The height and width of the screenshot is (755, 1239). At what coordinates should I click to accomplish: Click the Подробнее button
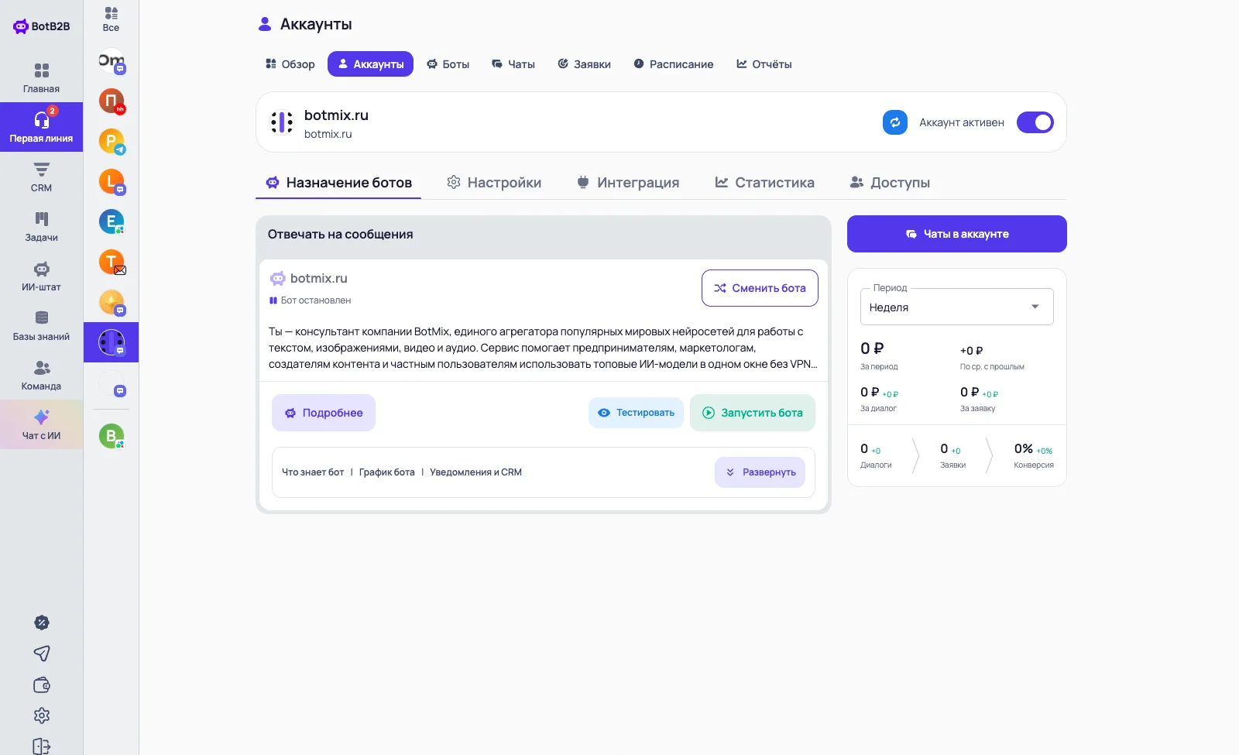point(324,413)
